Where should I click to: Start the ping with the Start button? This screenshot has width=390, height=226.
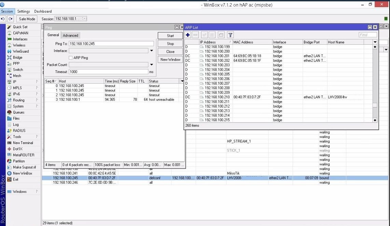[x=170, y=36]
